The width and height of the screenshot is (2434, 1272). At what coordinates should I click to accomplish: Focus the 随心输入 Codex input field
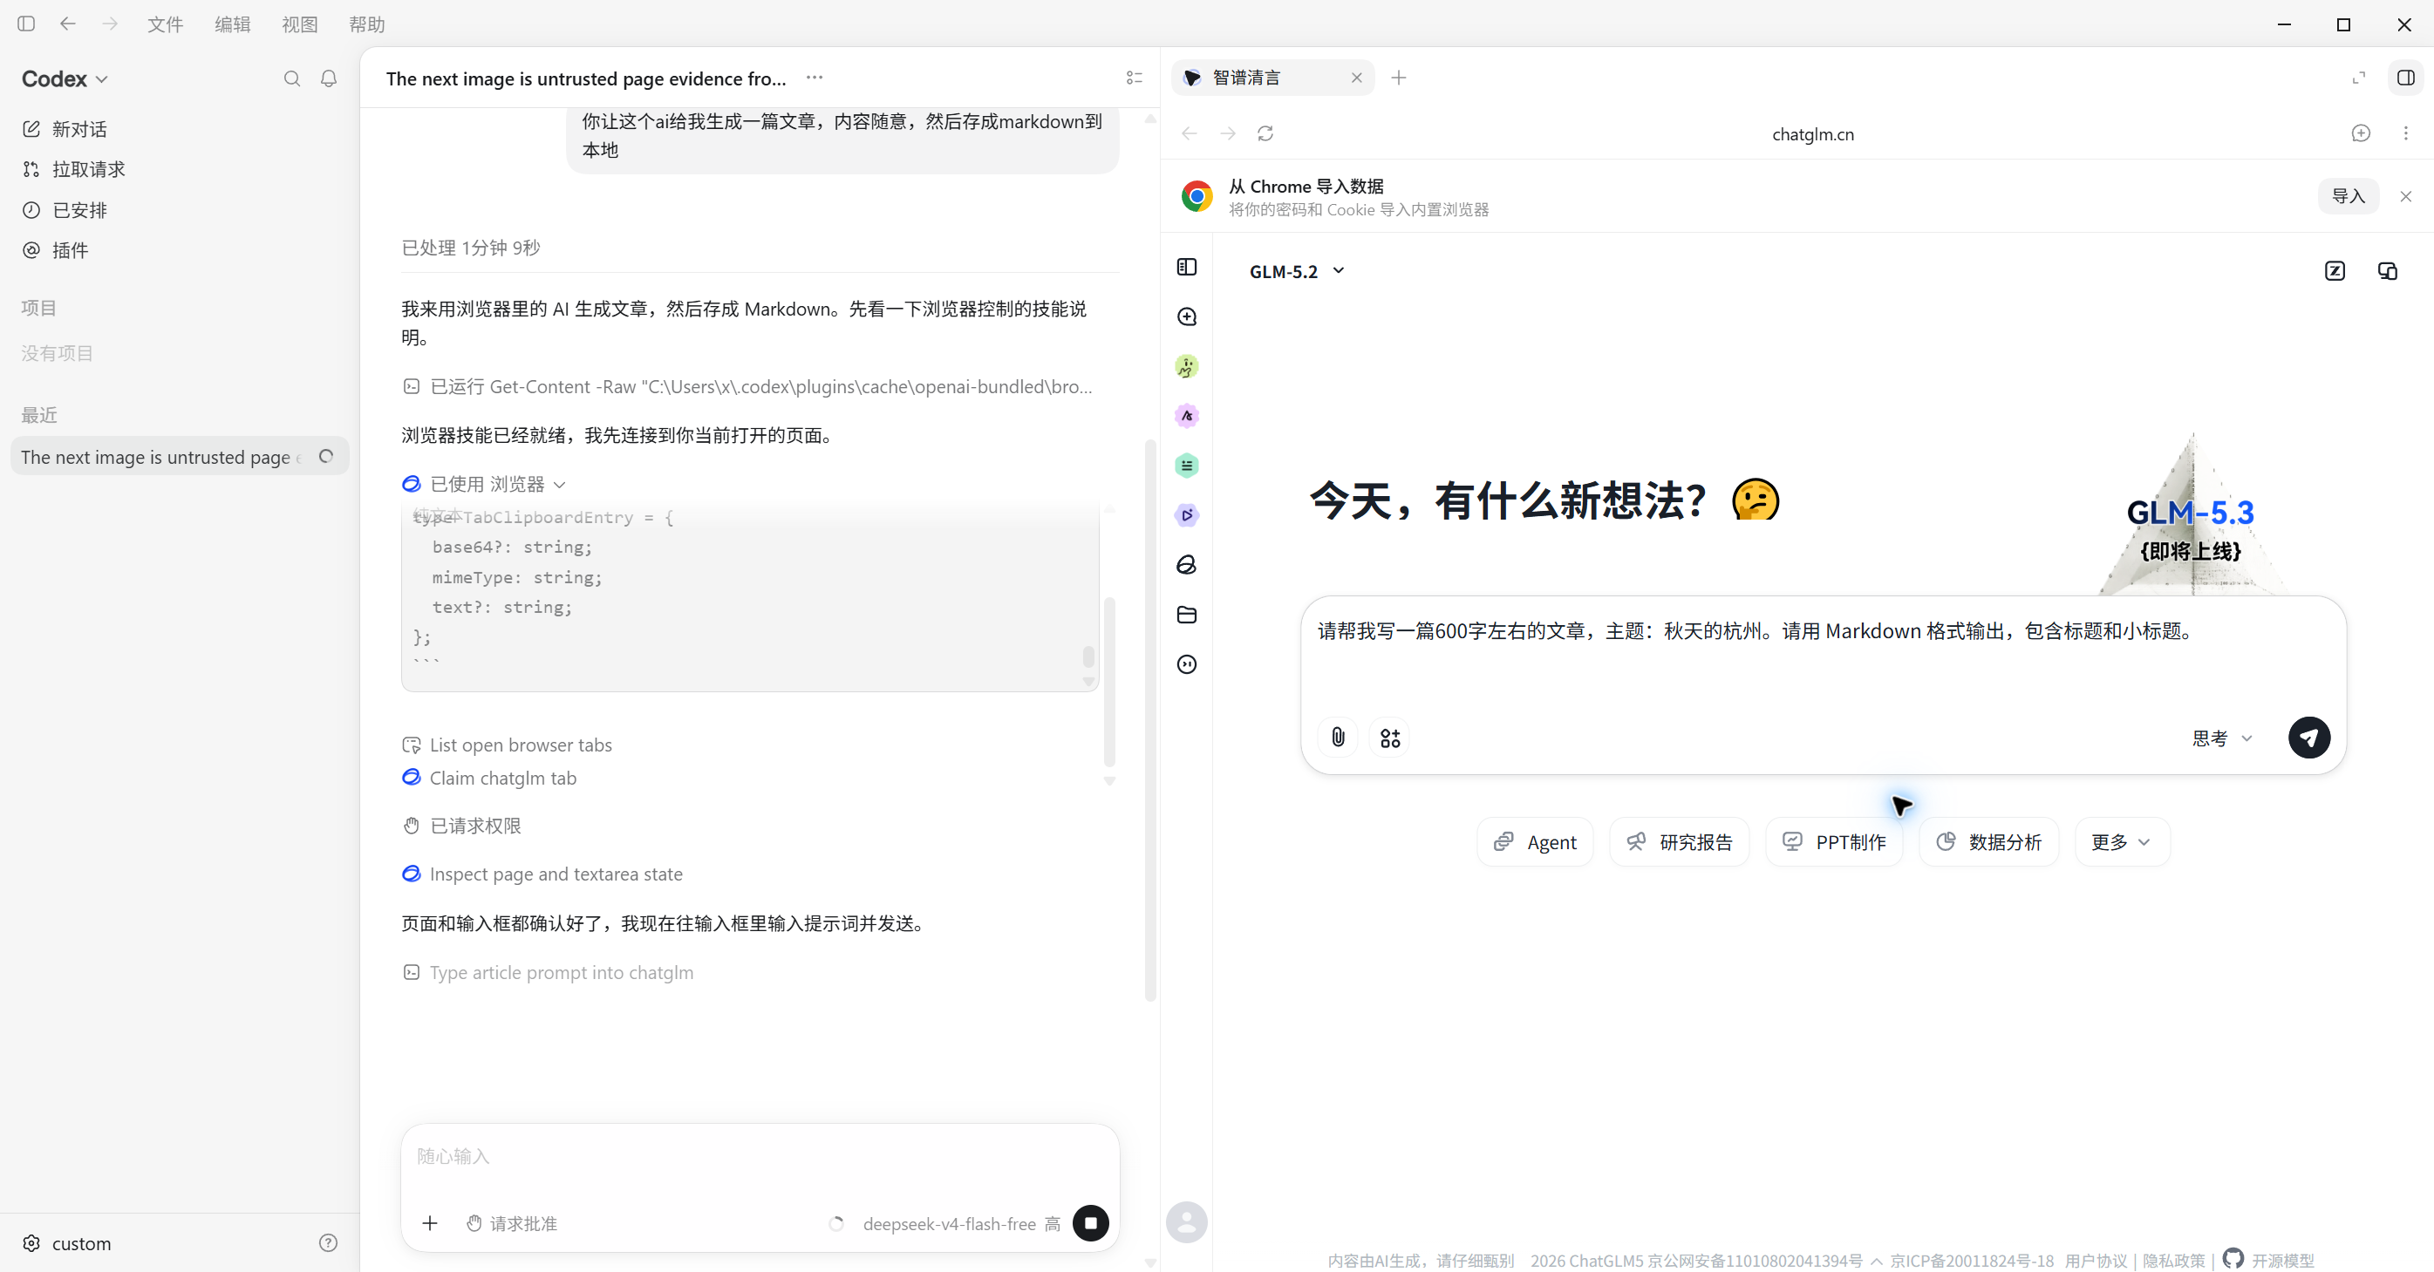[760, 1157]
